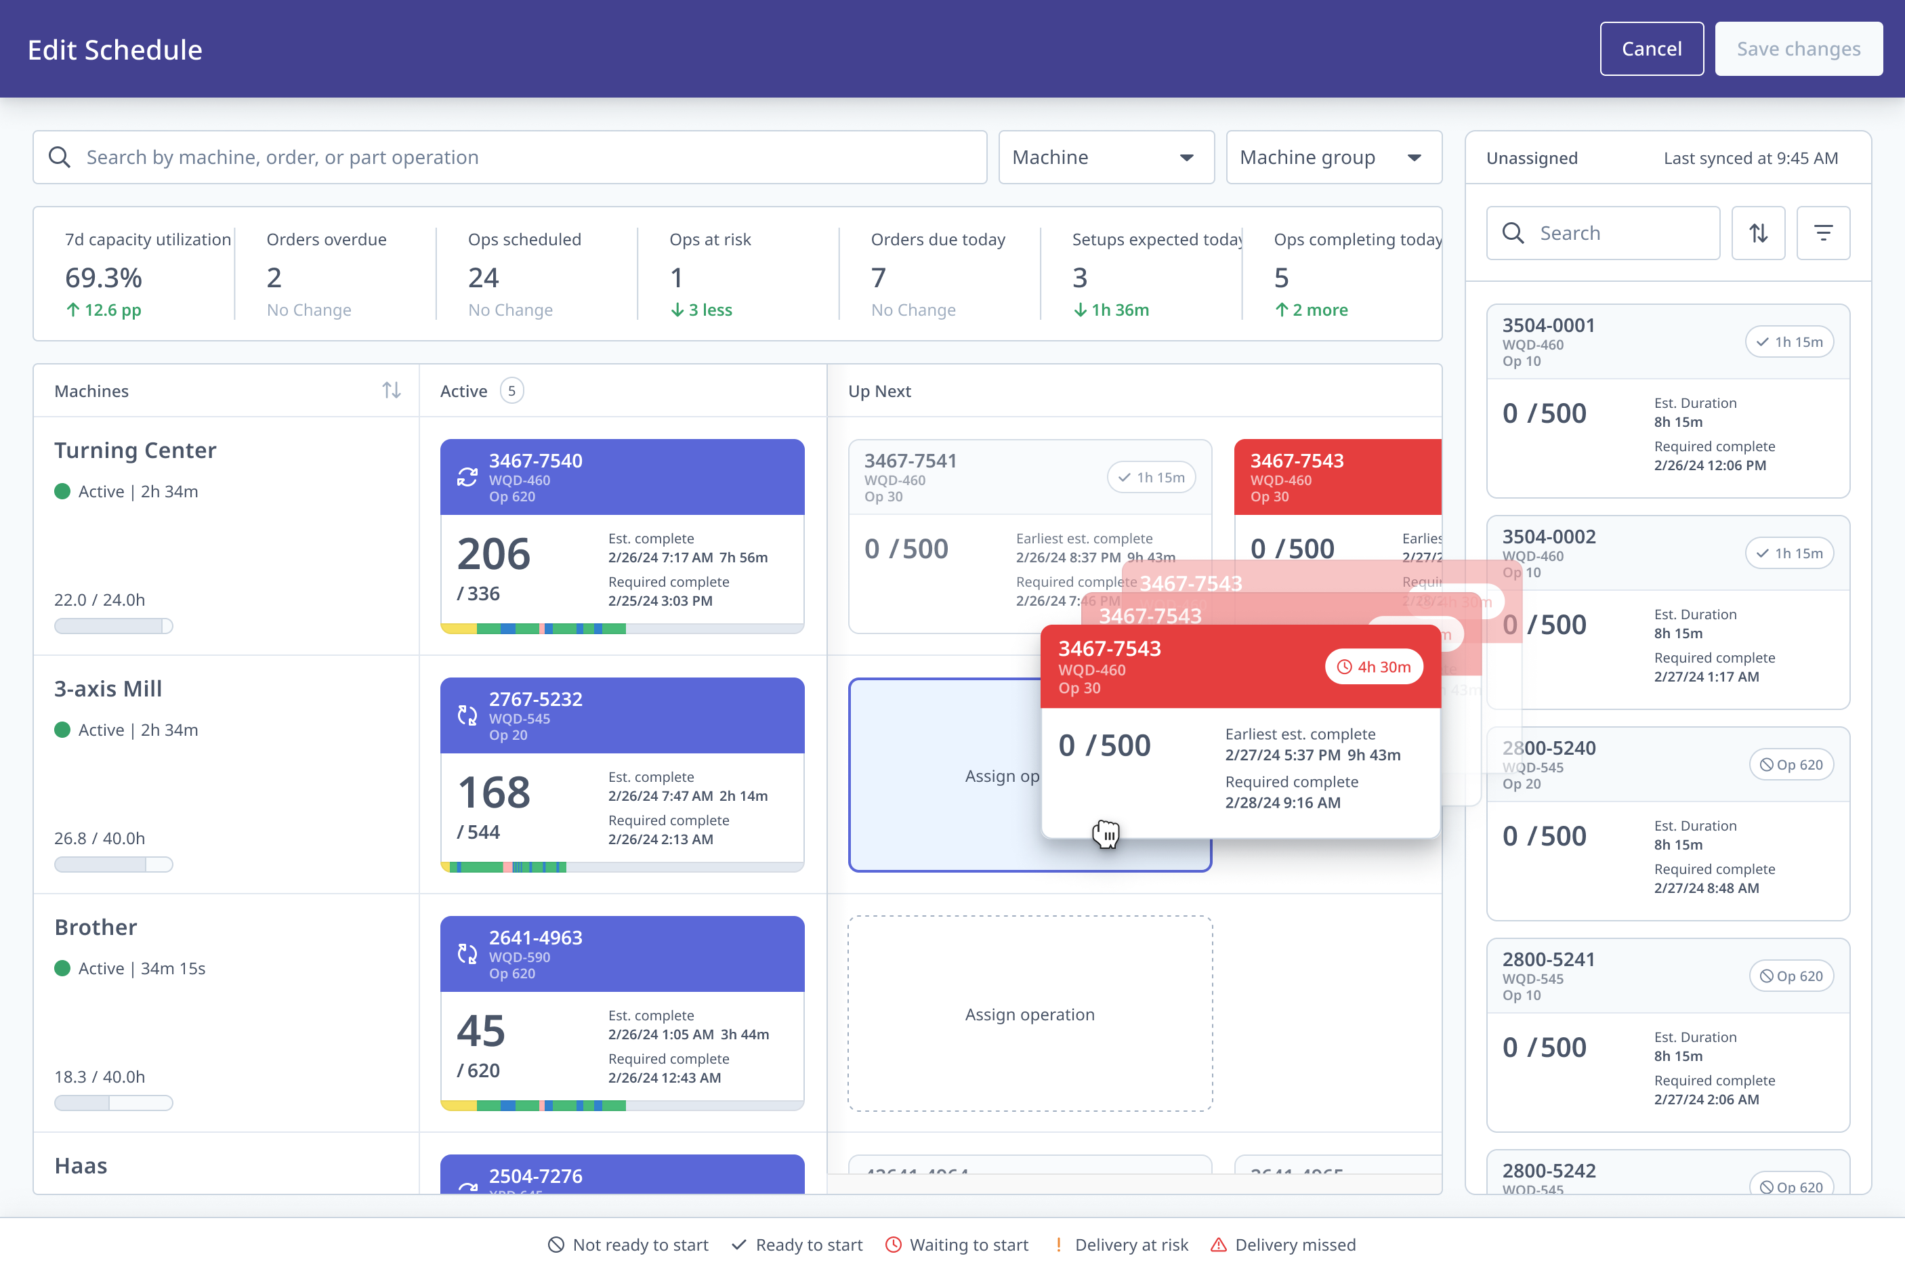Click Save changes button
This screenshot has height=1271, width=1905.
tap(1798, 49)
